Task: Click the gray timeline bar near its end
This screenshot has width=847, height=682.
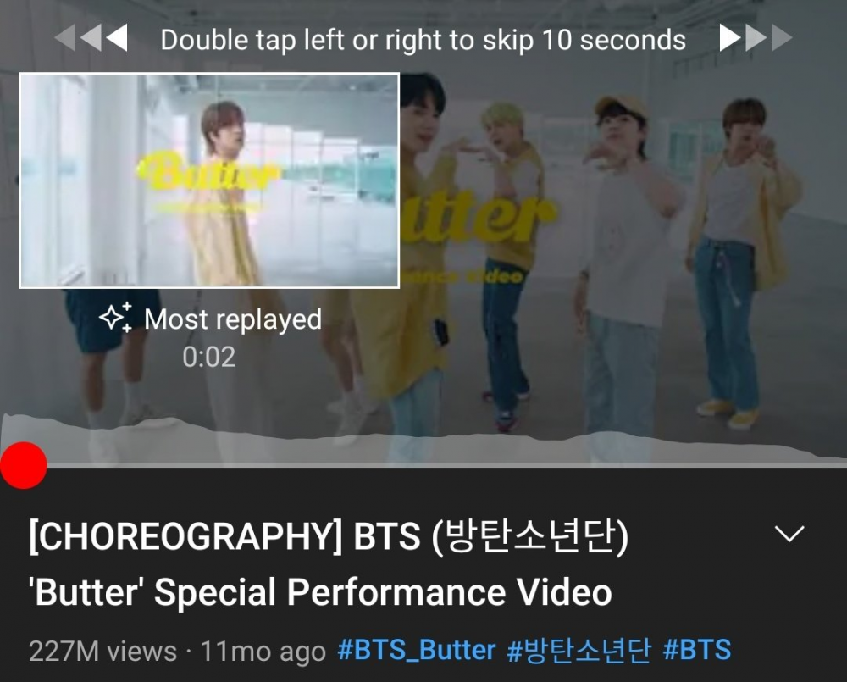Action: (811, 465)
